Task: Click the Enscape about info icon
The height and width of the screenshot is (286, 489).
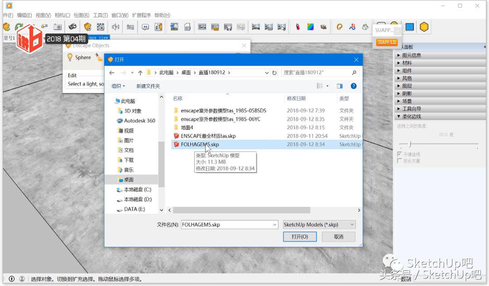Action: 158,27
